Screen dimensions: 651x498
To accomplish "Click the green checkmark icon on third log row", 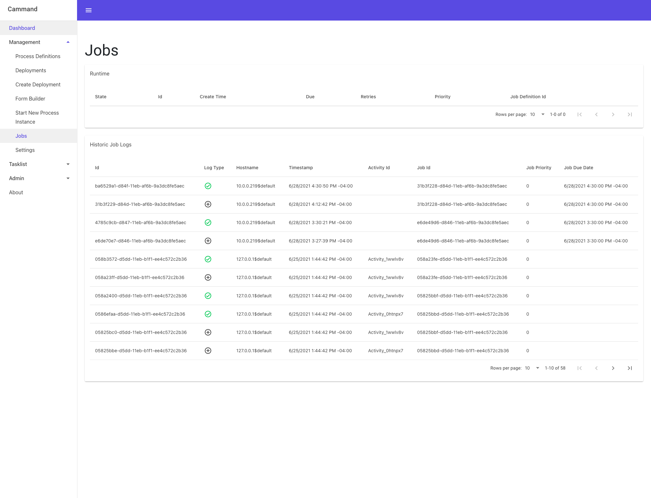I will click(208, 222).
